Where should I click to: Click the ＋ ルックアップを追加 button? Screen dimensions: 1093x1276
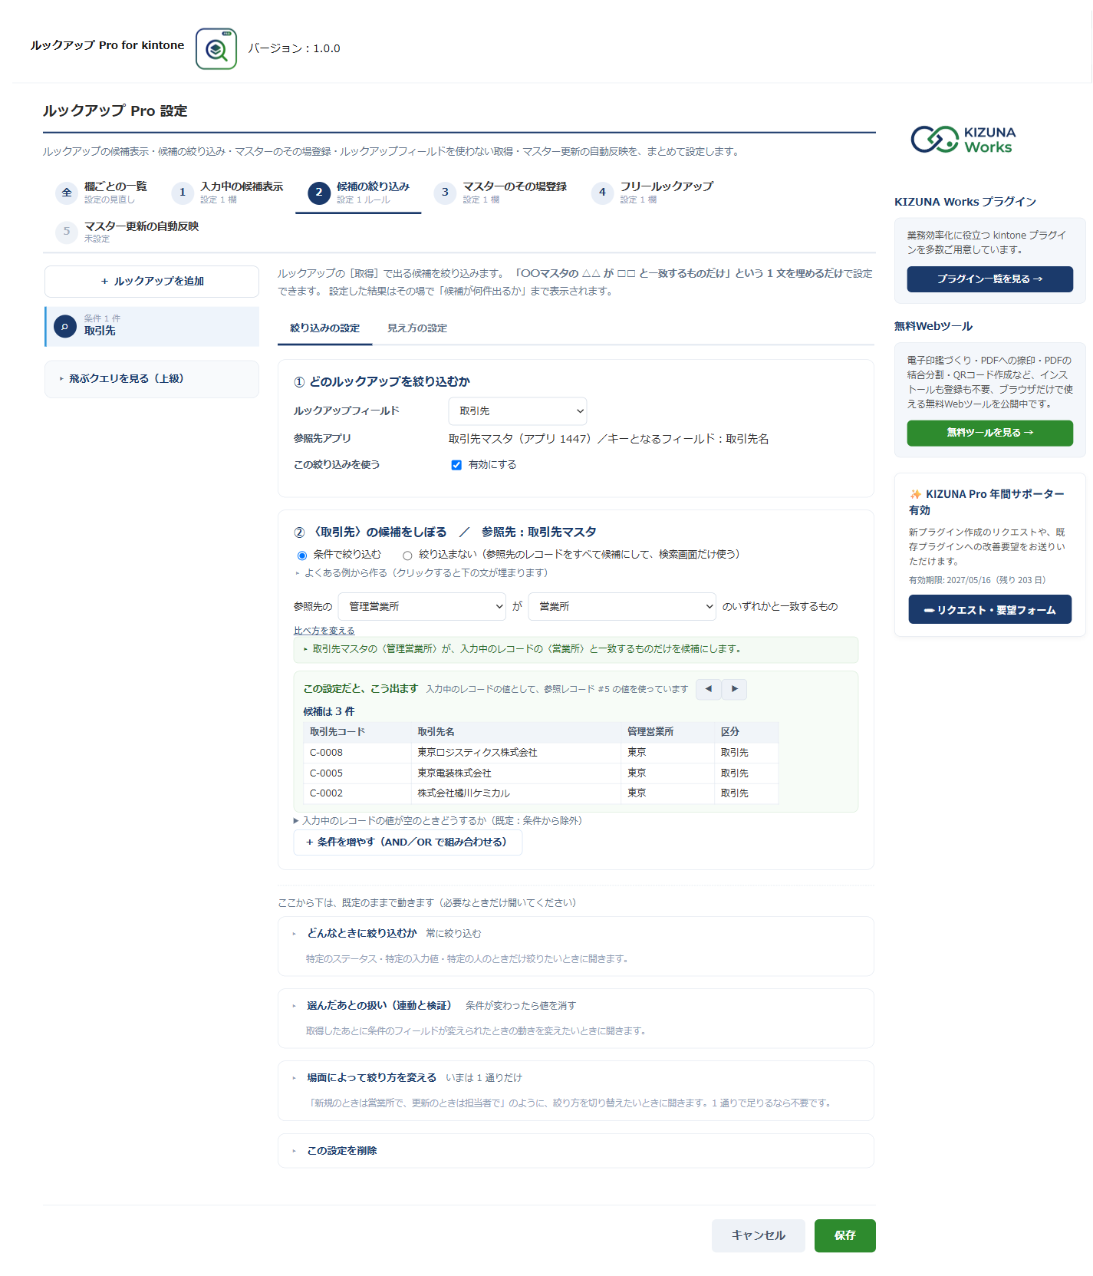152,282
